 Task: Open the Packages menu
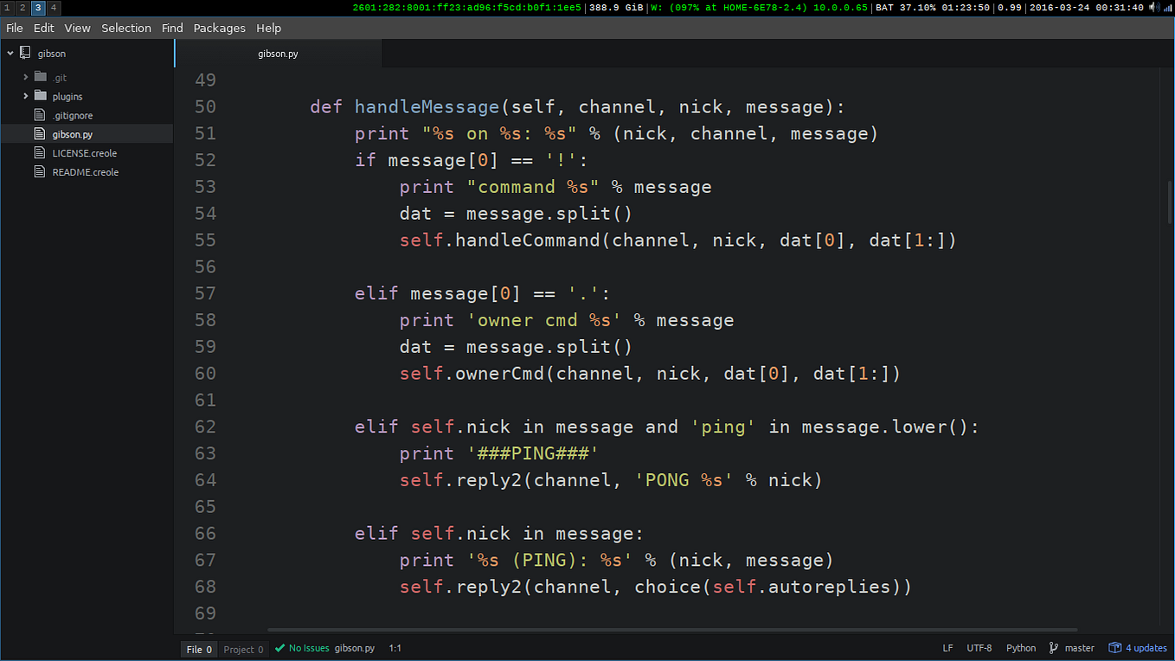pyautogui.click(x=219, y=28)
